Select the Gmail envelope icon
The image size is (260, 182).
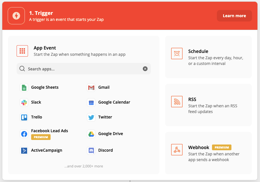(91, 88)
